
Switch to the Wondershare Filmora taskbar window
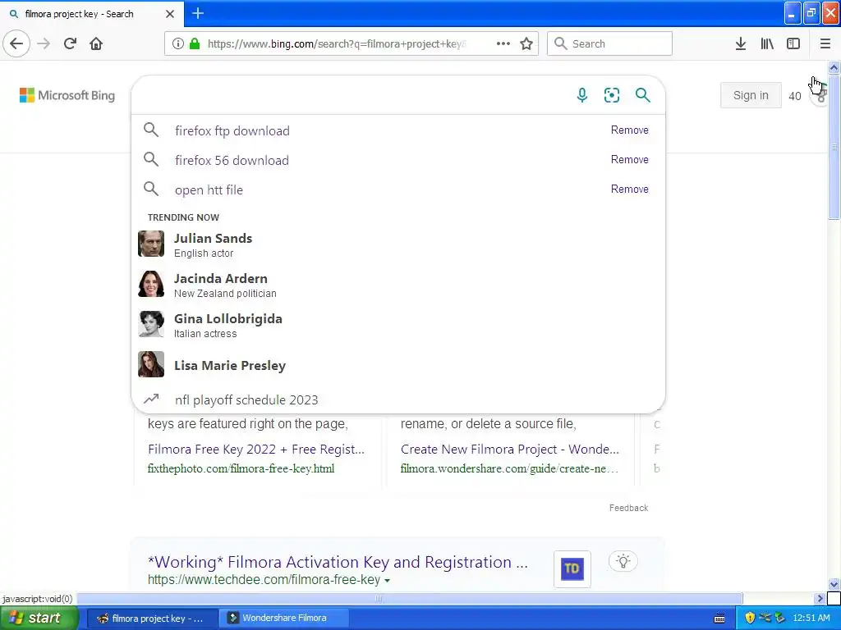pyautogui.click(x=283, y=618)
